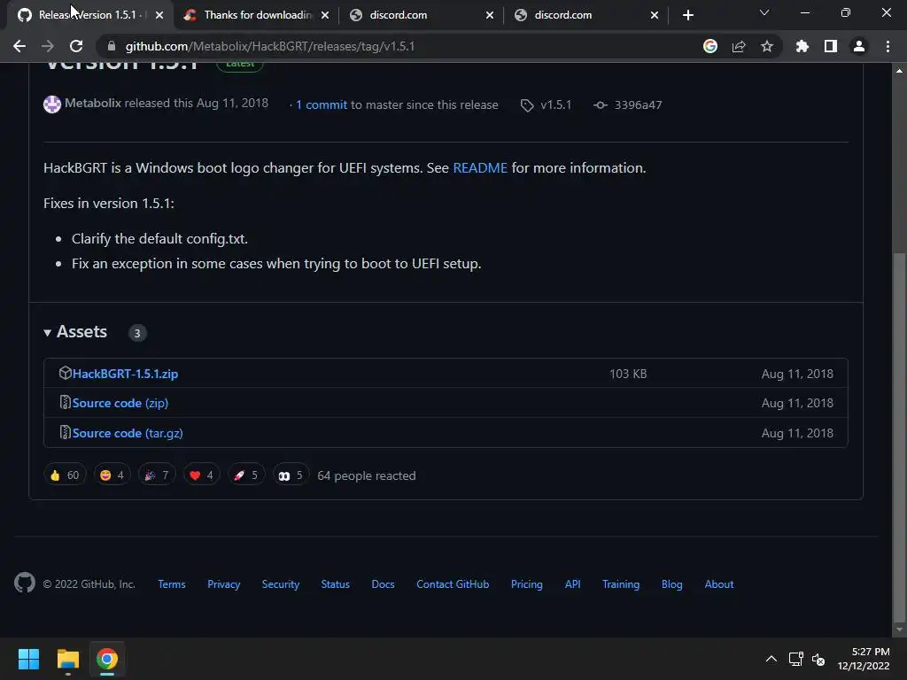Open the v1.5.1 tag link
The width and height of the screenshot is (907, 680).
[x=556, y=104]
